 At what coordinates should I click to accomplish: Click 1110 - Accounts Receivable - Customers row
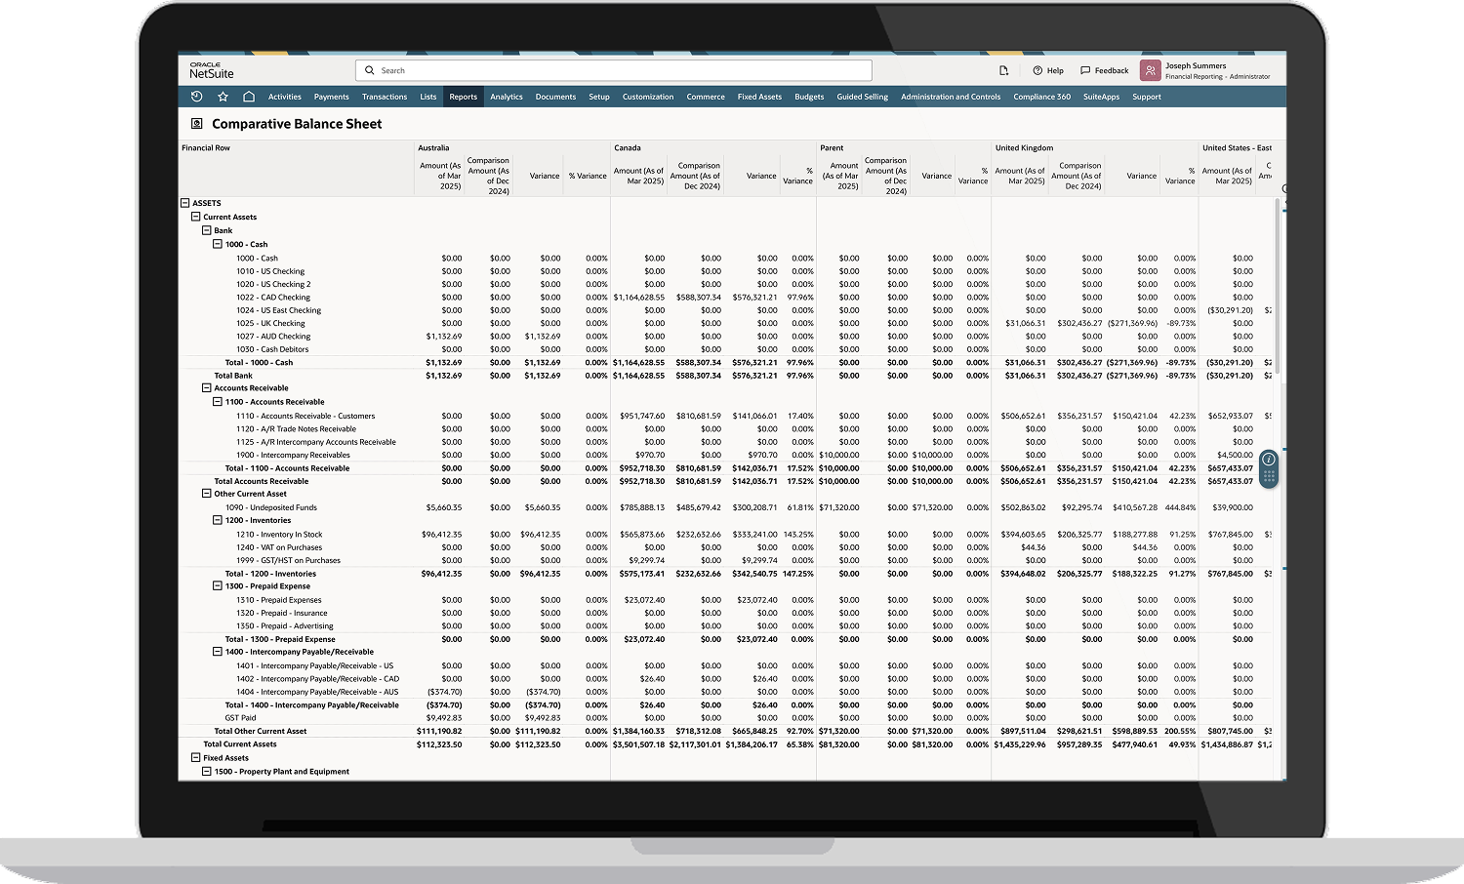pyautogui.click(x=726, y=416)
